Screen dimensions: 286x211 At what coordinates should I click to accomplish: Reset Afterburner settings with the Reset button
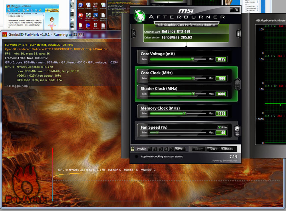pos(213,149)
